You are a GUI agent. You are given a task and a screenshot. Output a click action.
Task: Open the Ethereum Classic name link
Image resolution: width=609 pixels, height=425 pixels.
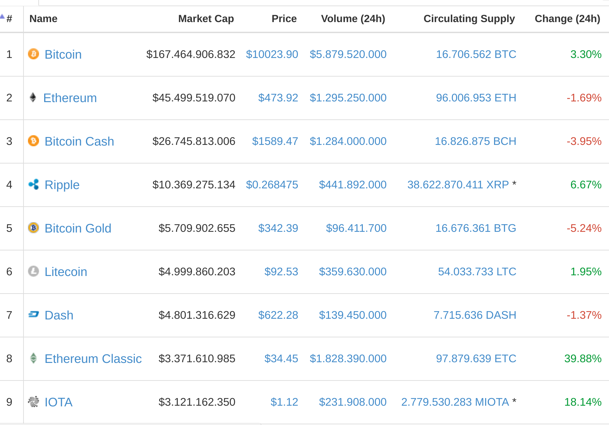(x=93, y=359)
